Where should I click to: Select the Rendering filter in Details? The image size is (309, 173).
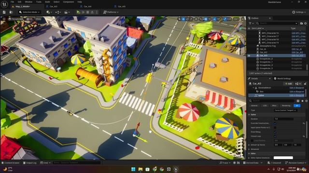coord(286,106)
